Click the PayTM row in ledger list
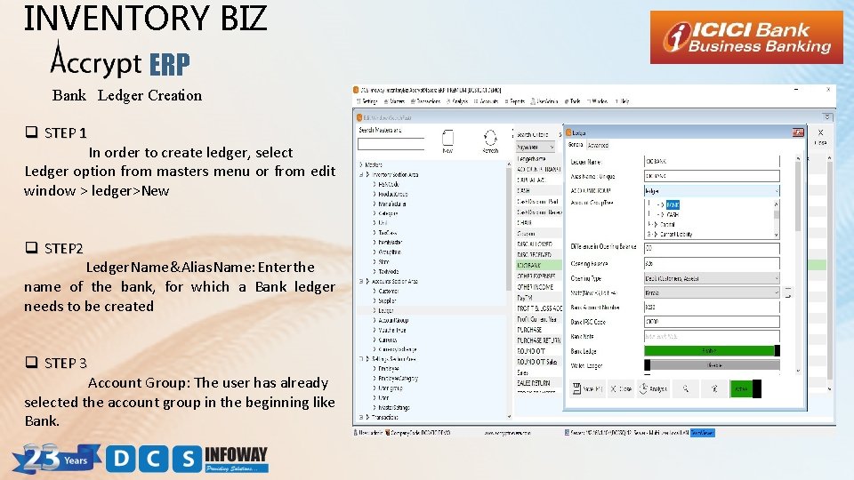Viewport: 854px width, 480px height. point(539,298)
